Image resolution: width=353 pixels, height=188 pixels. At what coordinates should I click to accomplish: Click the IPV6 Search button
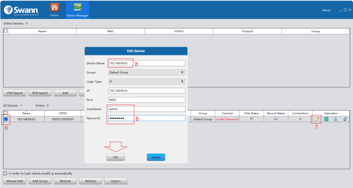tap(40, 93)
